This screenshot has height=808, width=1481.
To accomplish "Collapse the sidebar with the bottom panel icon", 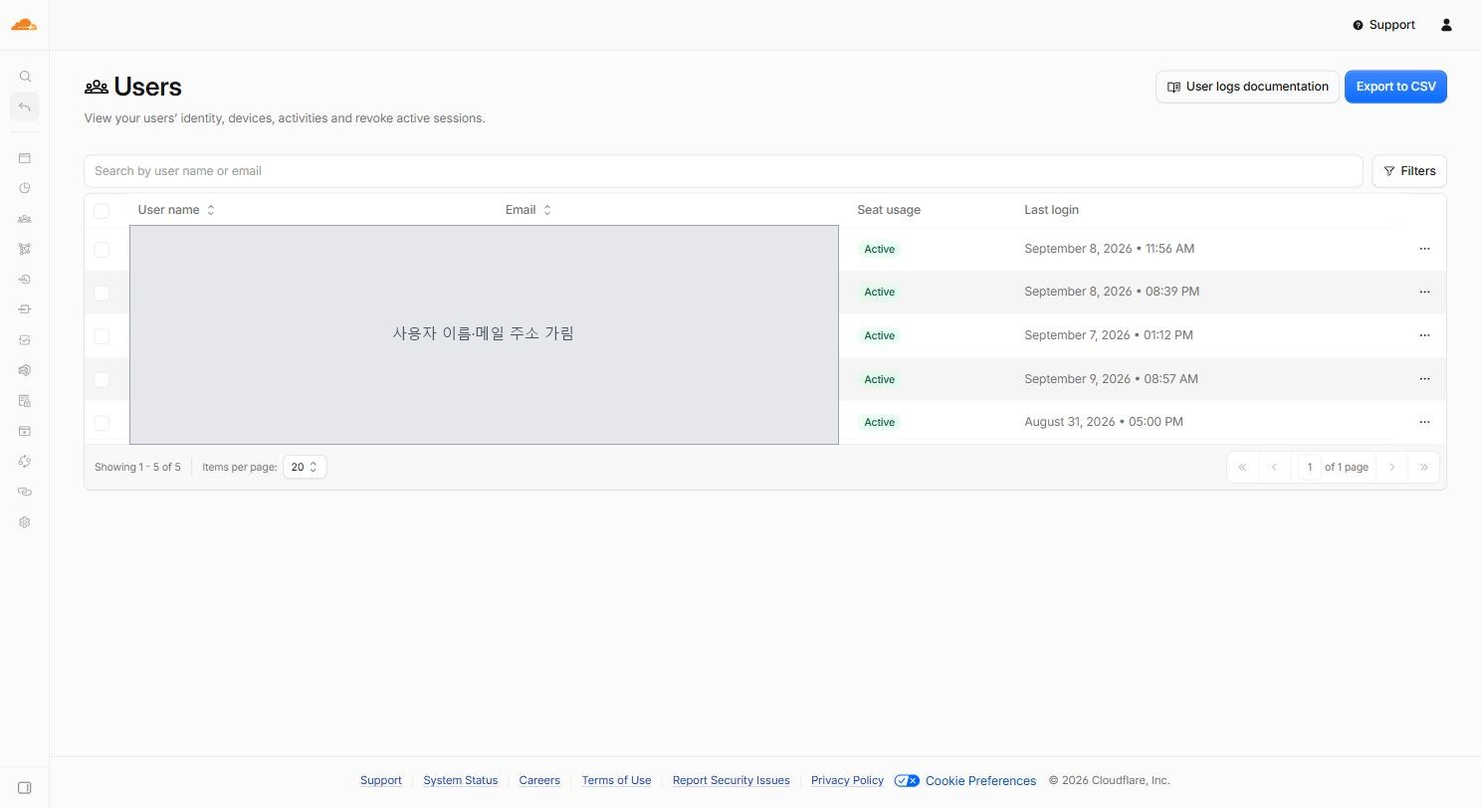I will tap(25, 788).
